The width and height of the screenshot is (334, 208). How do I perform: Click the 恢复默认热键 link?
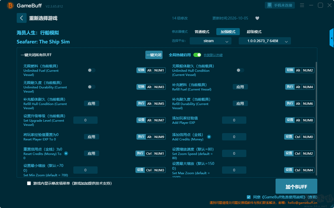pyautogui.click(x=213, y=55)
